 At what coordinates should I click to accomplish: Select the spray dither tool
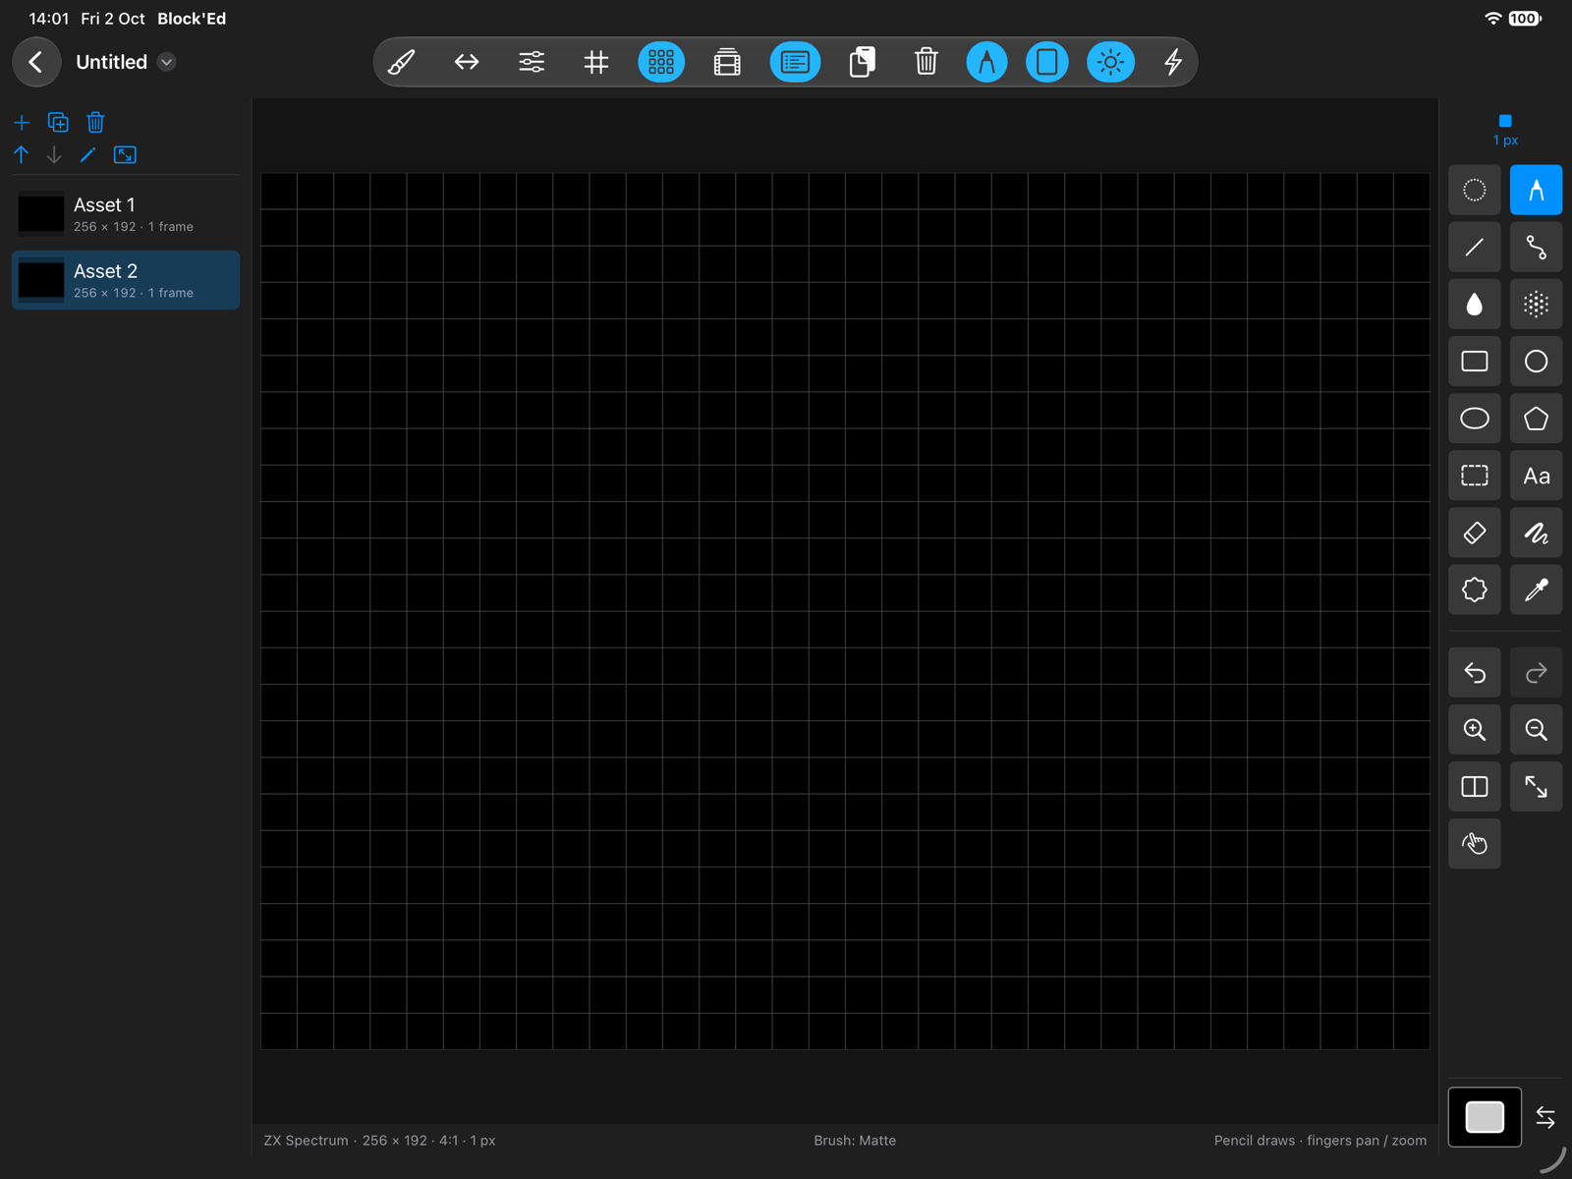coord(1537,305)
